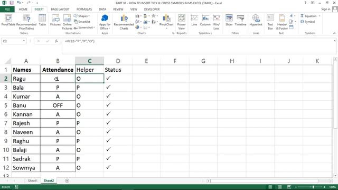The height and width of the screenshot is (190, 338).
Task: Switch to Page Layout view in status bar
Action: point(279,187)
